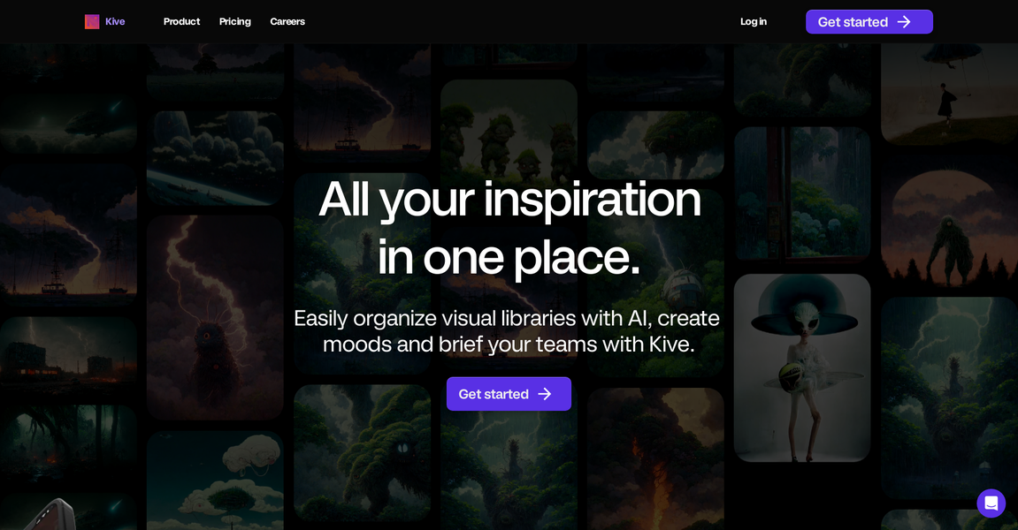
Task: Click the purple Get started button in the navbar
Action: (x=869, y=21)
